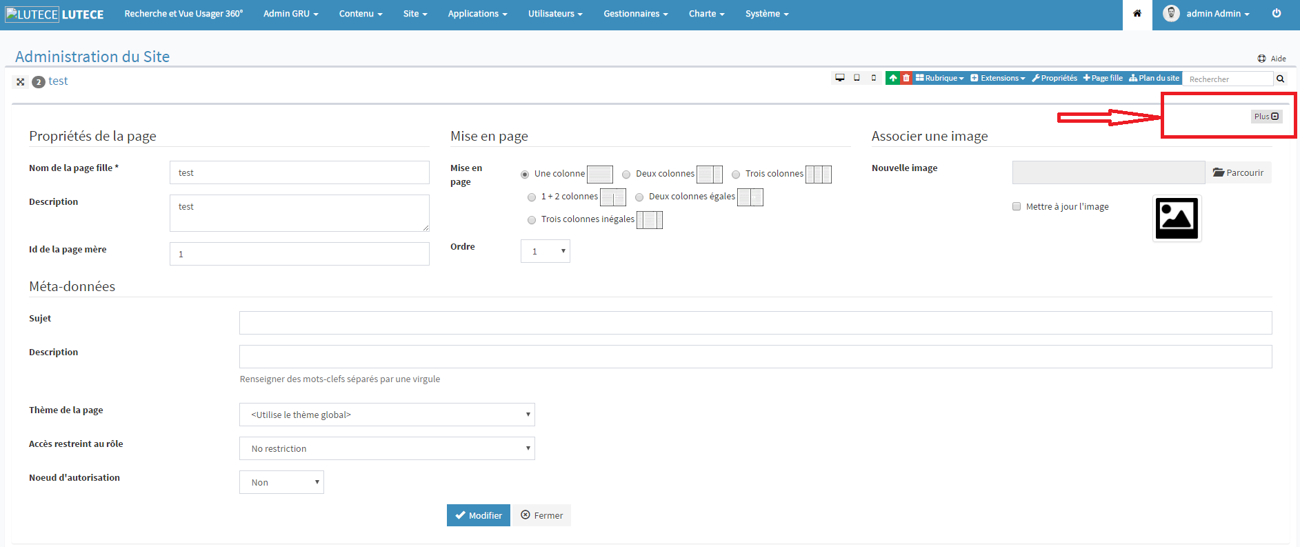Click the red trash delete icon
Image resolution: width=1300 pixels, height=547 pixels.
click(x=906, y=78)
